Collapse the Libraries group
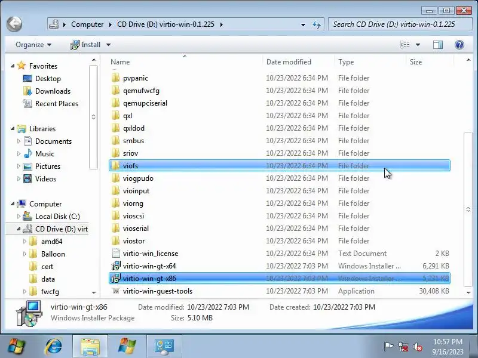Viewport: 478px width, 358px height. 13,128
